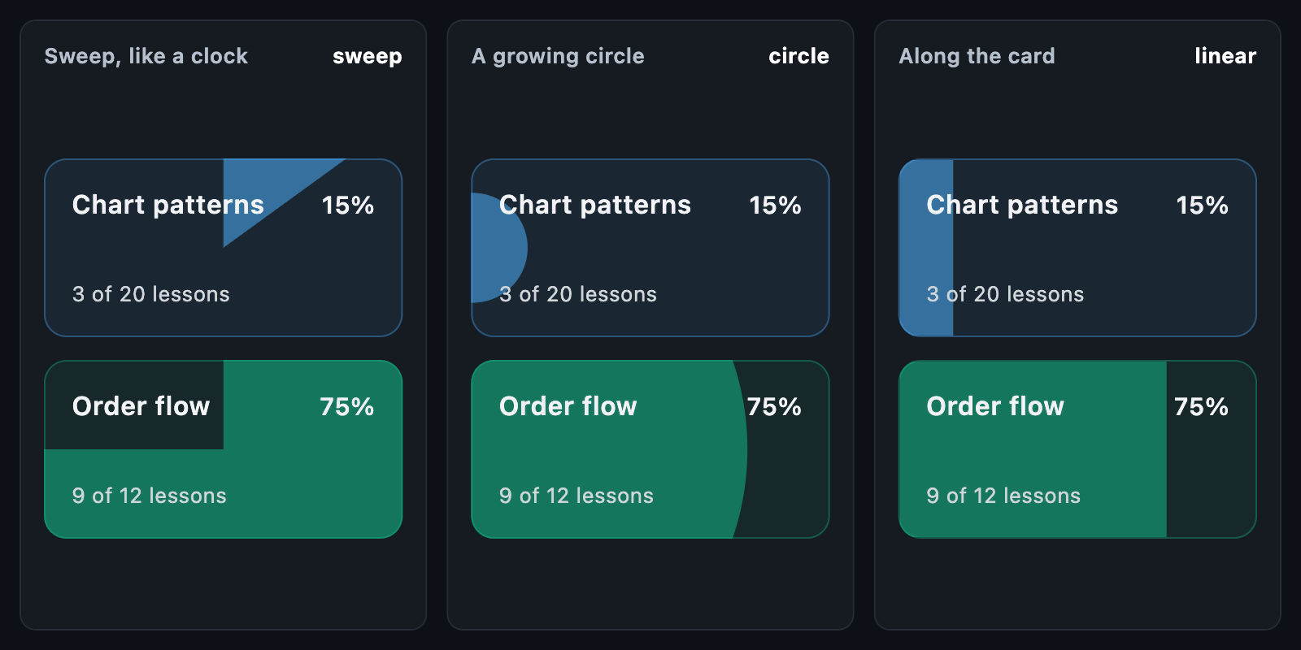Click the blue semicircle fill in circle panel

[499, 248]
